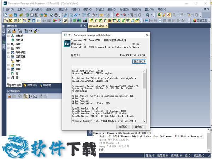Viewport: 212px width, 159px height.
Task: Expand the 结果 tree node
Action: point(8,65)
